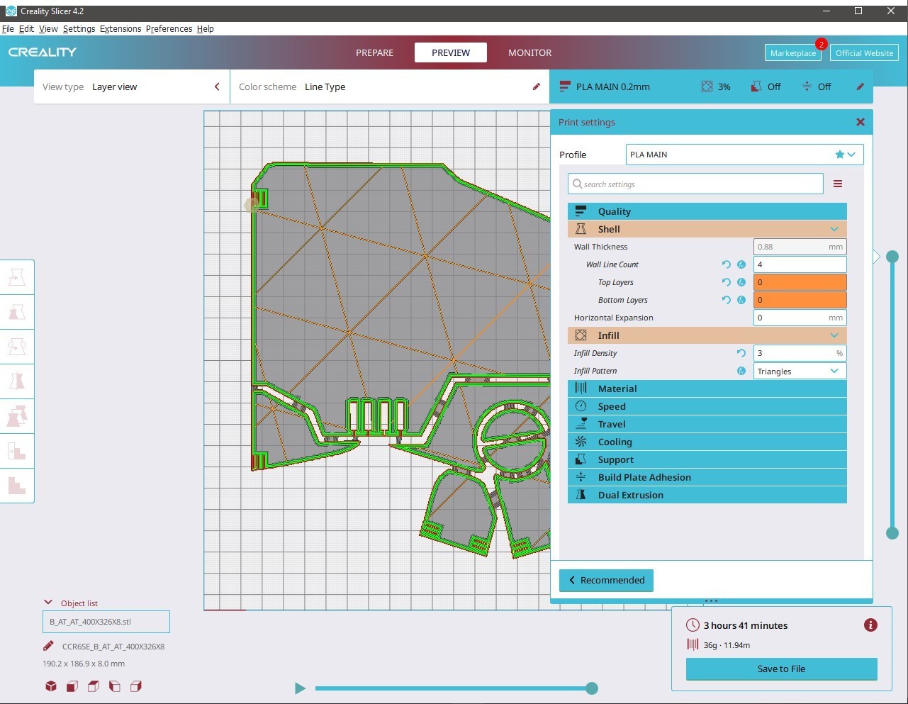Viewport: 908px width, 704px height.
Task: Expand the Build Plate Adhesion category
Action: pos(707,477)
